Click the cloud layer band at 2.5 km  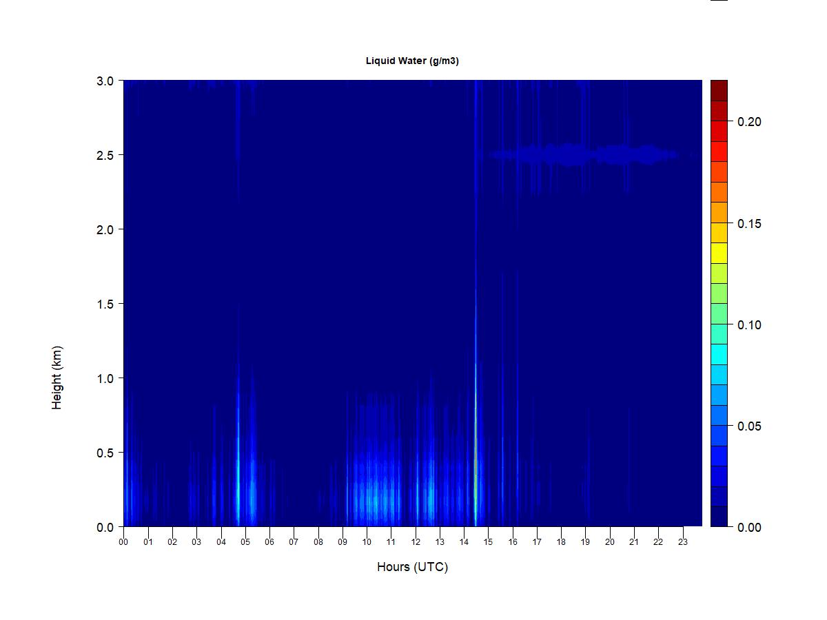[586, 154]
